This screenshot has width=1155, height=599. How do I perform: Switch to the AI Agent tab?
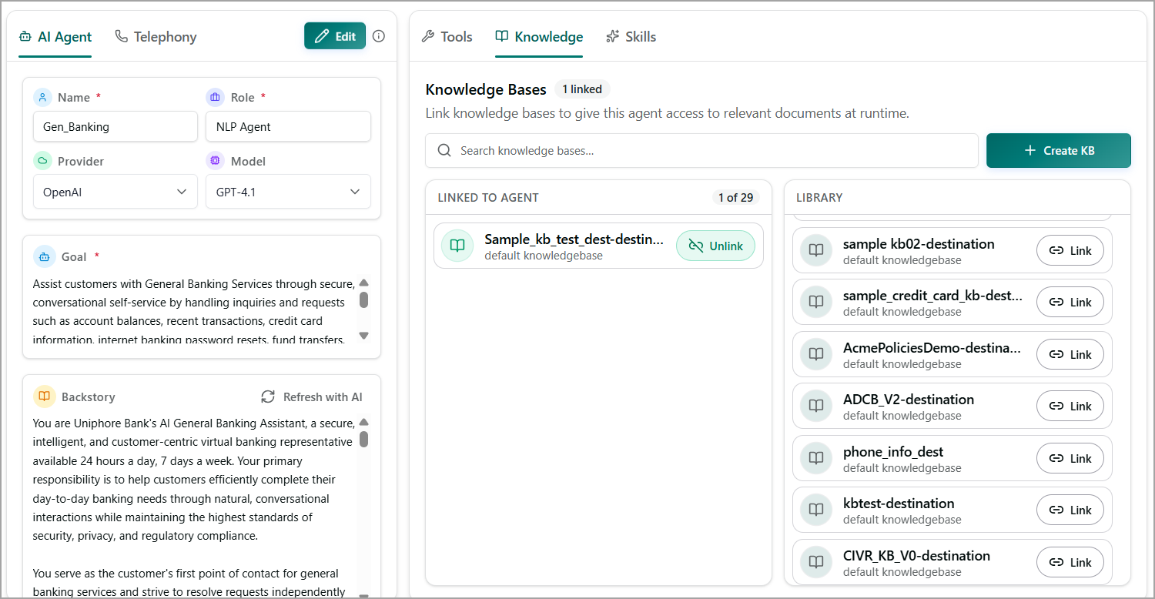pyautogui.click(x=55, y=37)
